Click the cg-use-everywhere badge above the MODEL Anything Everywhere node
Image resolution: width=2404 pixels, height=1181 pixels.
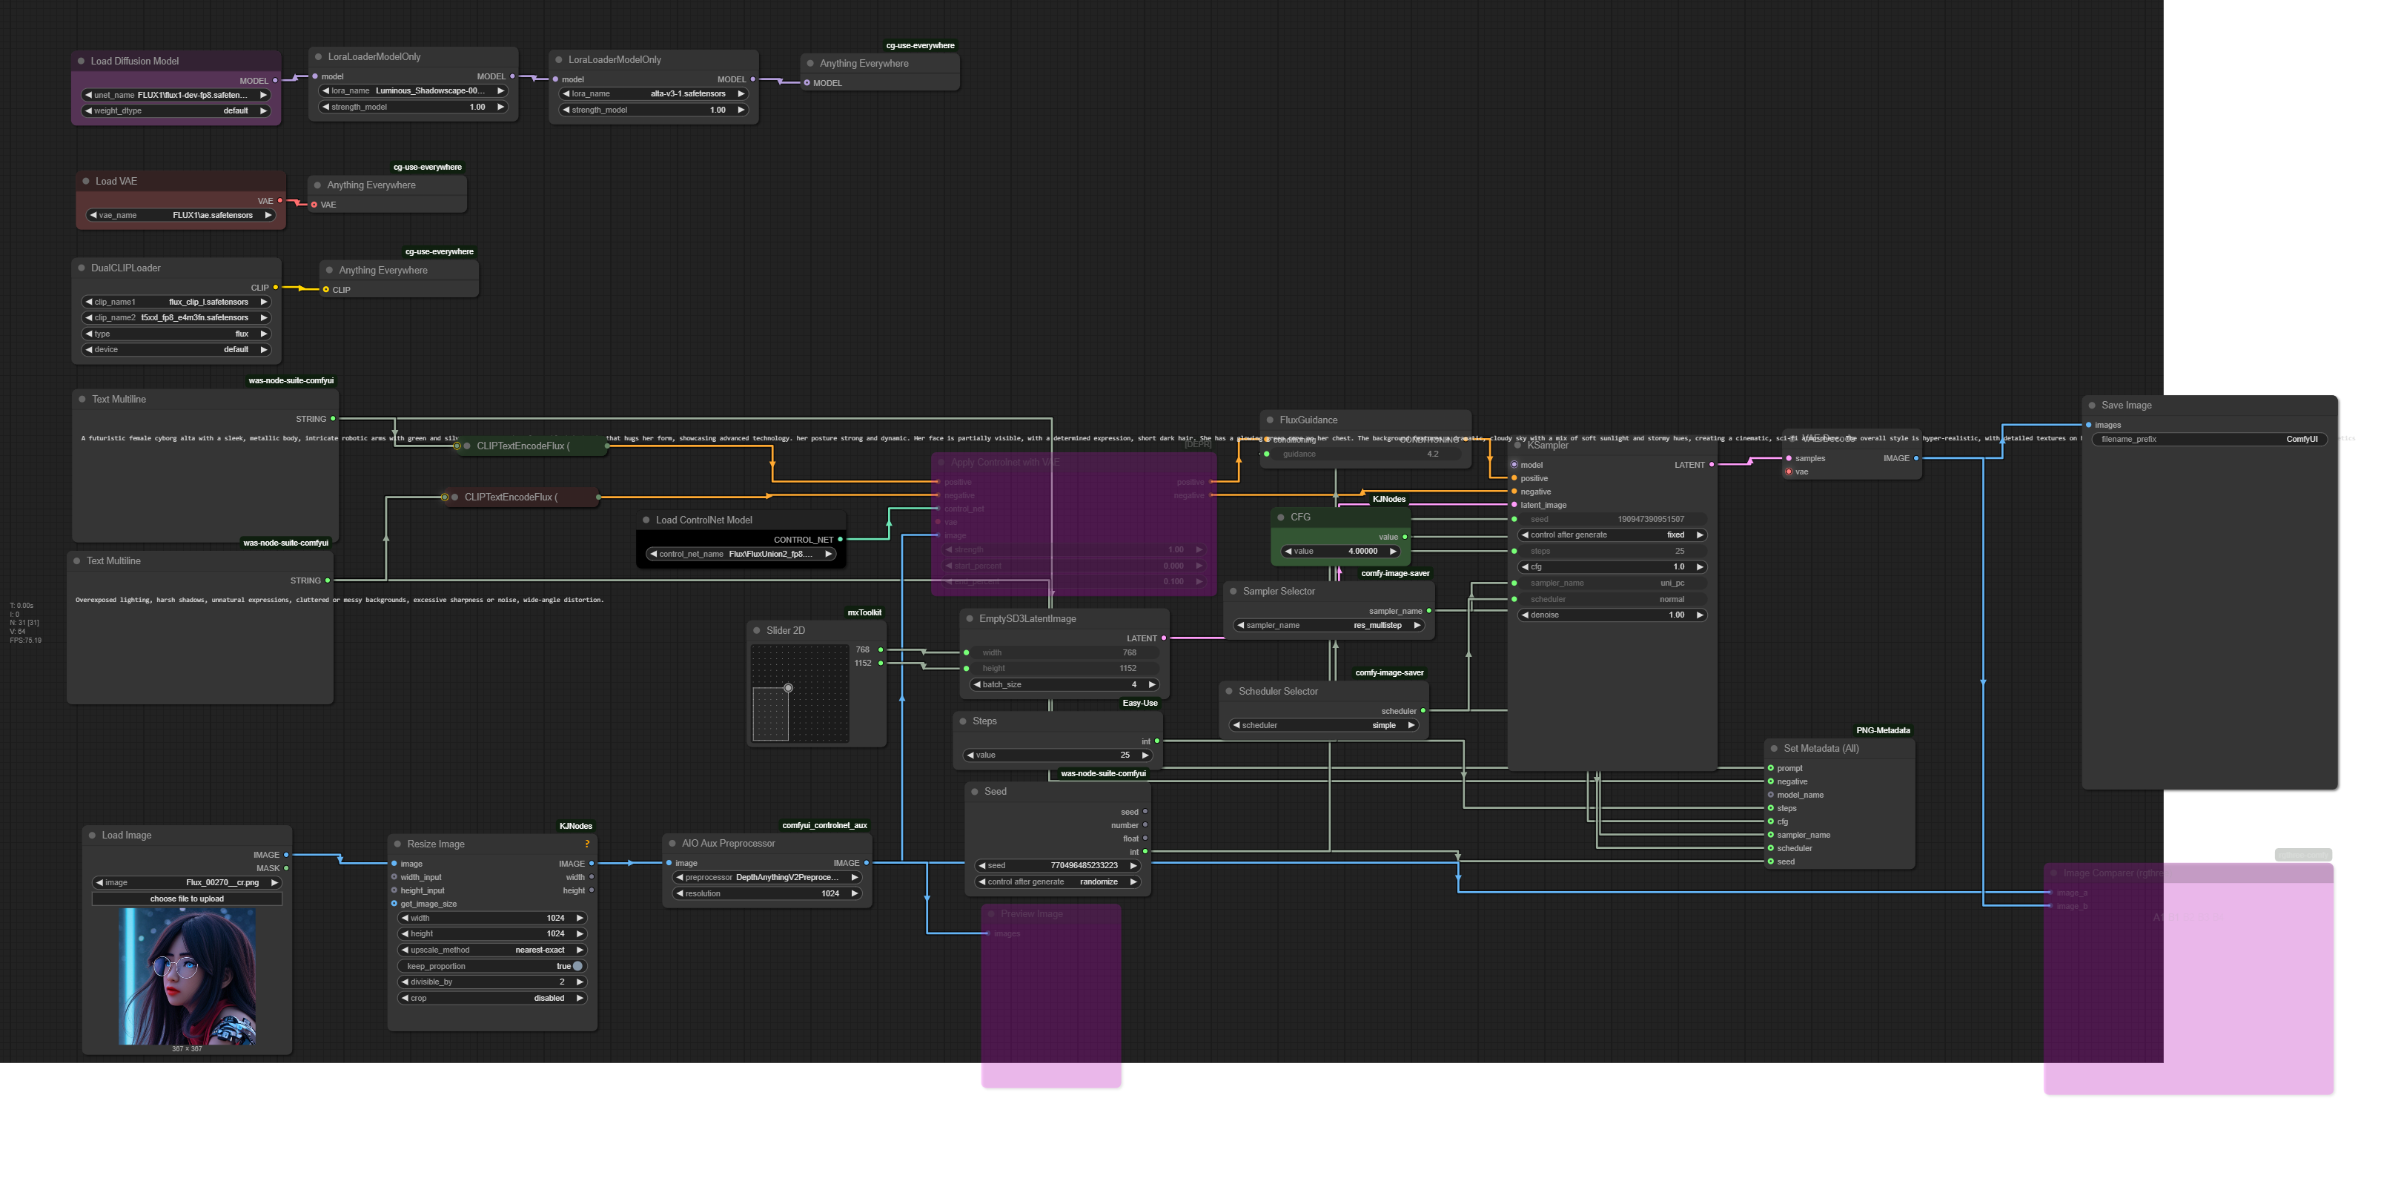click(920, 44)
